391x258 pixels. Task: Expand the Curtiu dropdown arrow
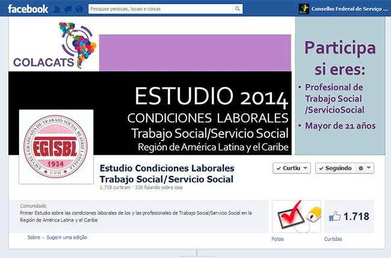pos(305,168)
